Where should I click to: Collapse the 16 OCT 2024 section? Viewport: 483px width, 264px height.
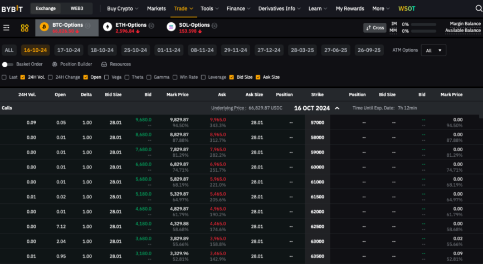point(337,108)
